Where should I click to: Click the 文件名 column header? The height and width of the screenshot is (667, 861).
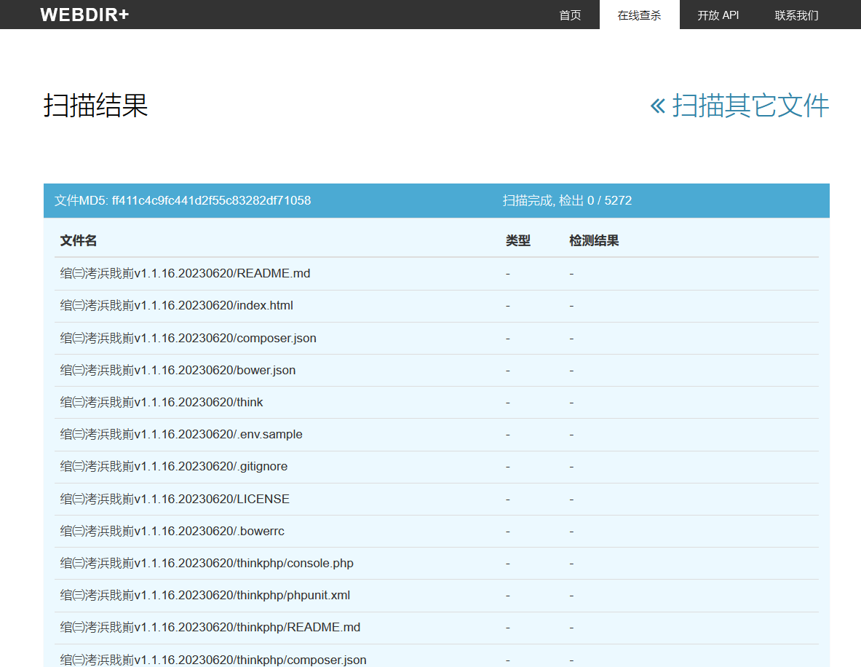coord(79,240)
